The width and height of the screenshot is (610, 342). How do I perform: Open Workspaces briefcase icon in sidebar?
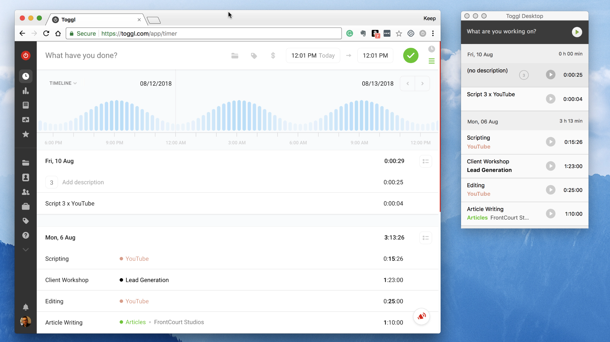pyautogui.click(x=26, y=206)
